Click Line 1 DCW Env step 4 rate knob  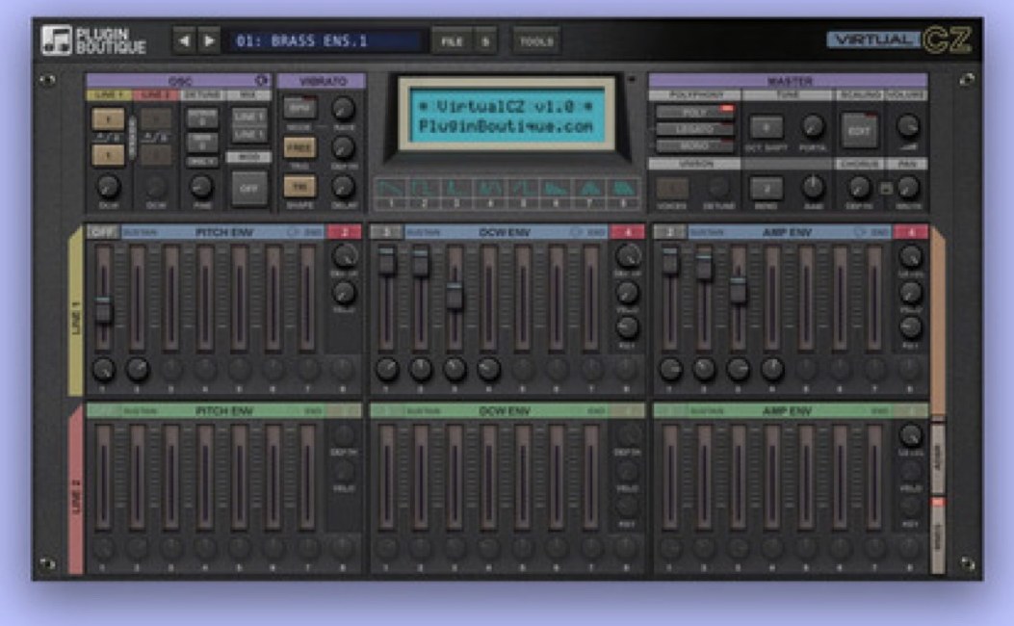[488, 369]
